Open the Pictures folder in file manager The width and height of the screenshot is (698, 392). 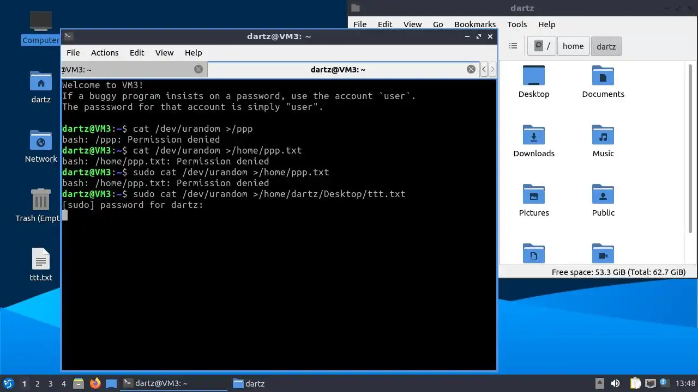(x=534, y=200)
